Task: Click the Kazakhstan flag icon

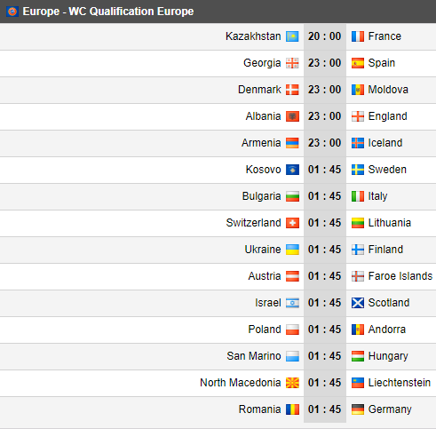Action: tap(292, 36)
